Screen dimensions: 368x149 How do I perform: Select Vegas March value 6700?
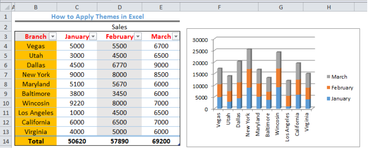pyautogui.click(x=161, y=46)
